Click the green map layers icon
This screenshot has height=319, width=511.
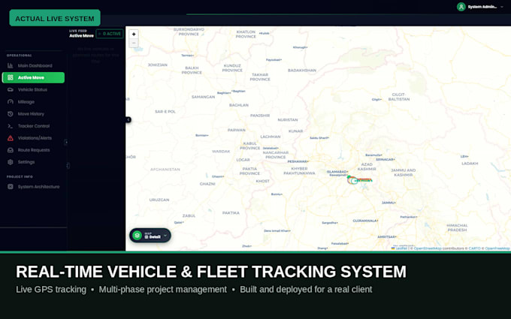click(138, 236)
